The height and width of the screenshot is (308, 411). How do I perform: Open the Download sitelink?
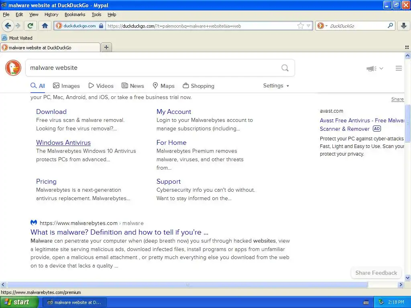point(51,111)
